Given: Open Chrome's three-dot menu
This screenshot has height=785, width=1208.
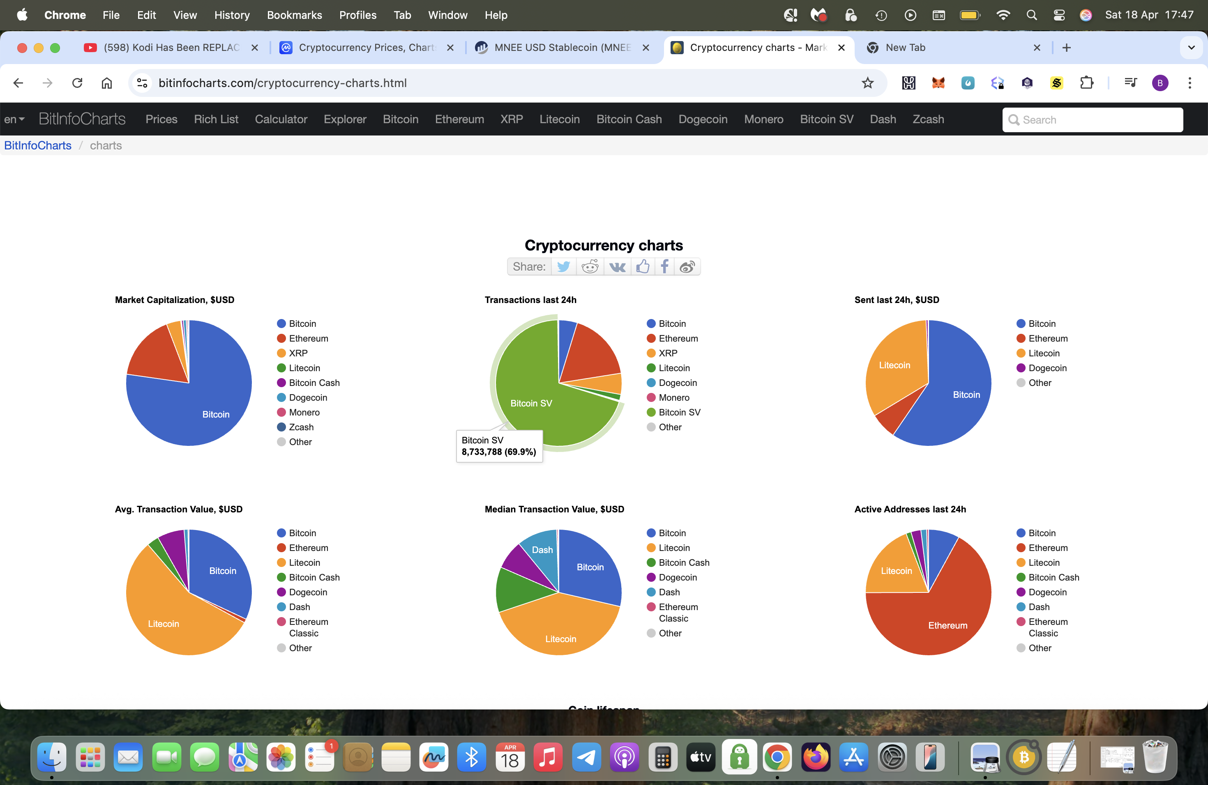Looking at the screenshot, I should point(1190,83).
